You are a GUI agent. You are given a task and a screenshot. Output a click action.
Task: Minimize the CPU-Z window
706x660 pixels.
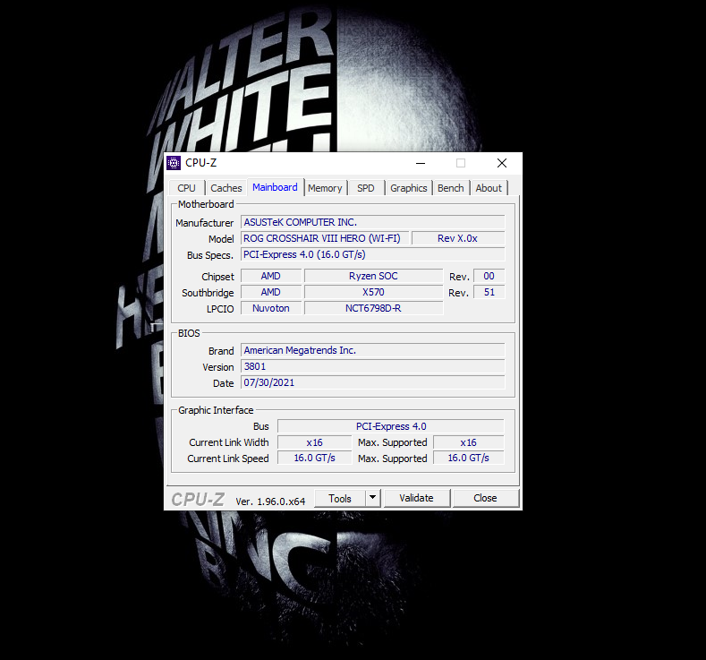421,163
